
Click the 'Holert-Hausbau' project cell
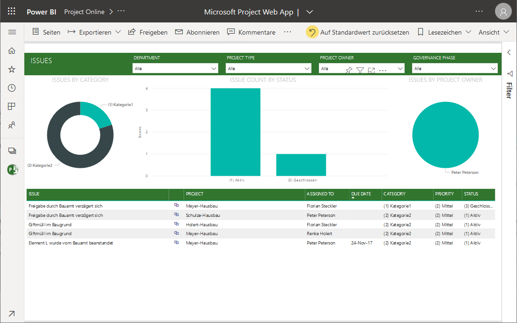tap(202, 224)
